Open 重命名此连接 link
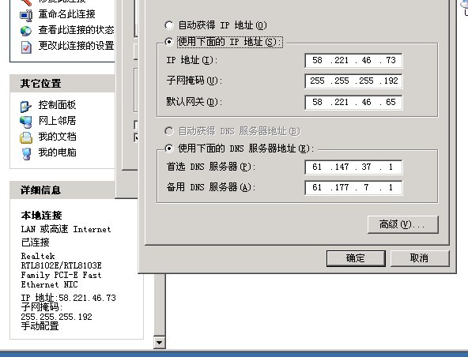Viewport: 468px width, 357px height. point(67,14)
